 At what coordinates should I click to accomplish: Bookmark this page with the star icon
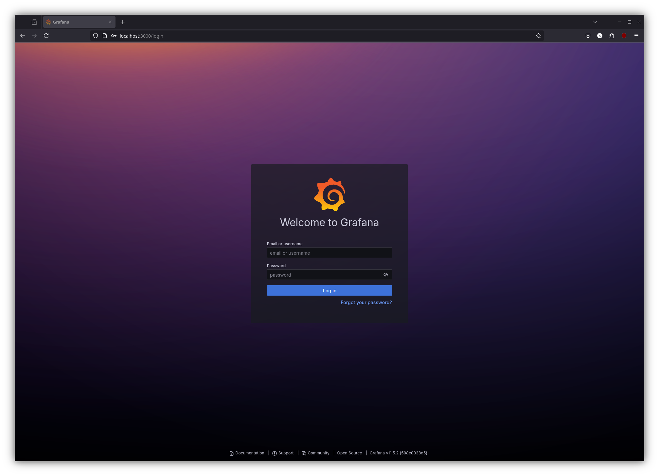pyautogui.click(x=539, y=36)
